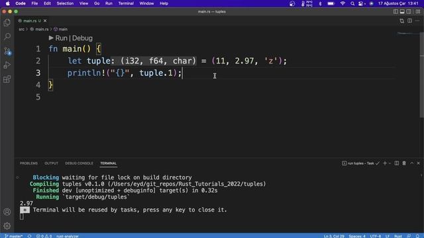Kill the terminal with trash icon
This screenshot has height=238, width=424.
tap(404, 163)
